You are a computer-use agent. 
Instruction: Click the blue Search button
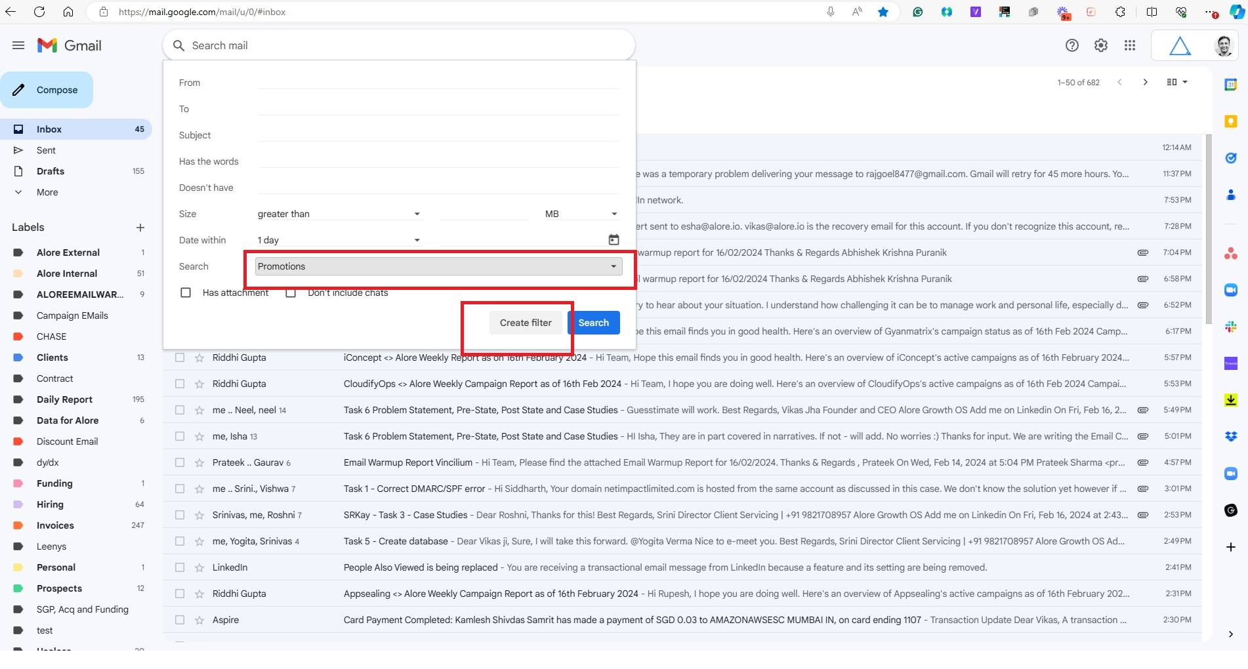[594, 323]
